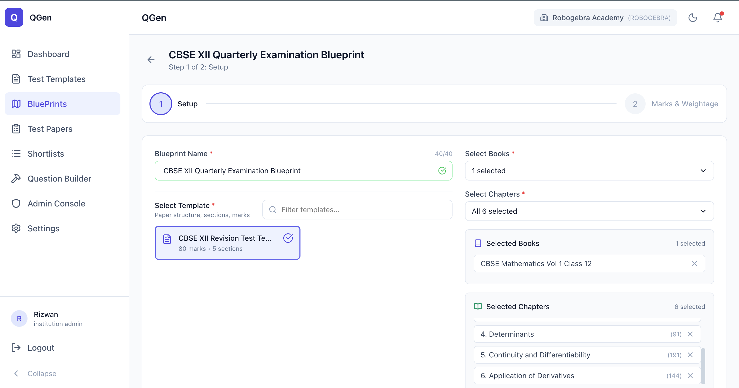This screenshot has width=739, height=388.
Task: Remove CBSE Mathematics Vol 1 Class 12 book
Action: click(x=694, y=264)
